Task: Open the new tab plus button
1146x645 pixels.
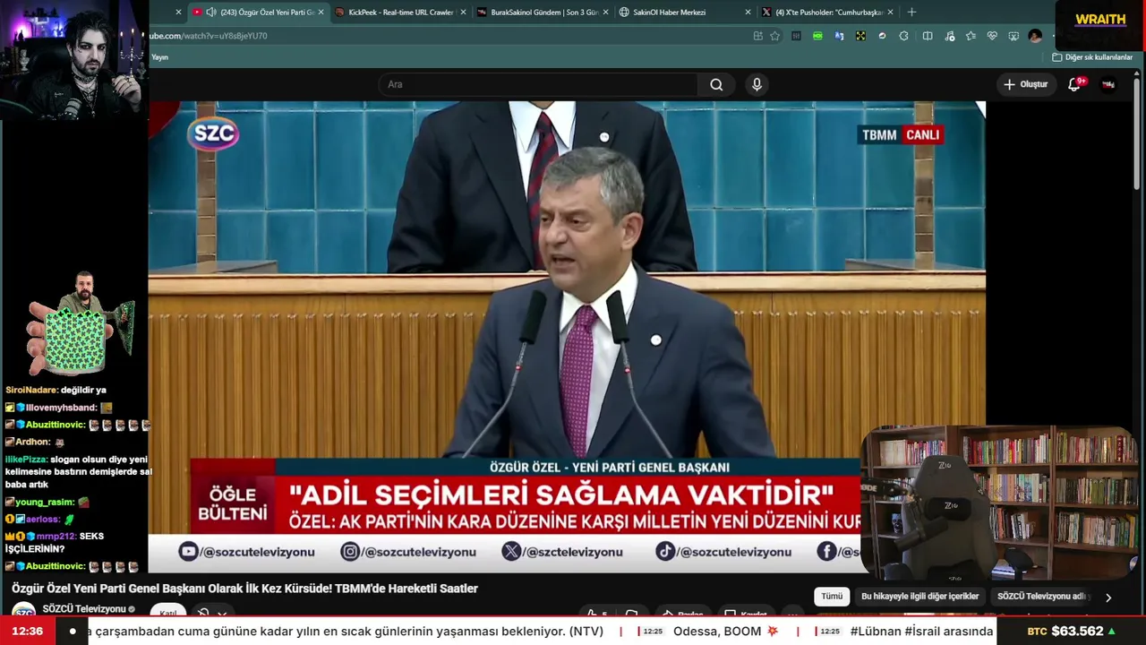Action: click(911, 13)
